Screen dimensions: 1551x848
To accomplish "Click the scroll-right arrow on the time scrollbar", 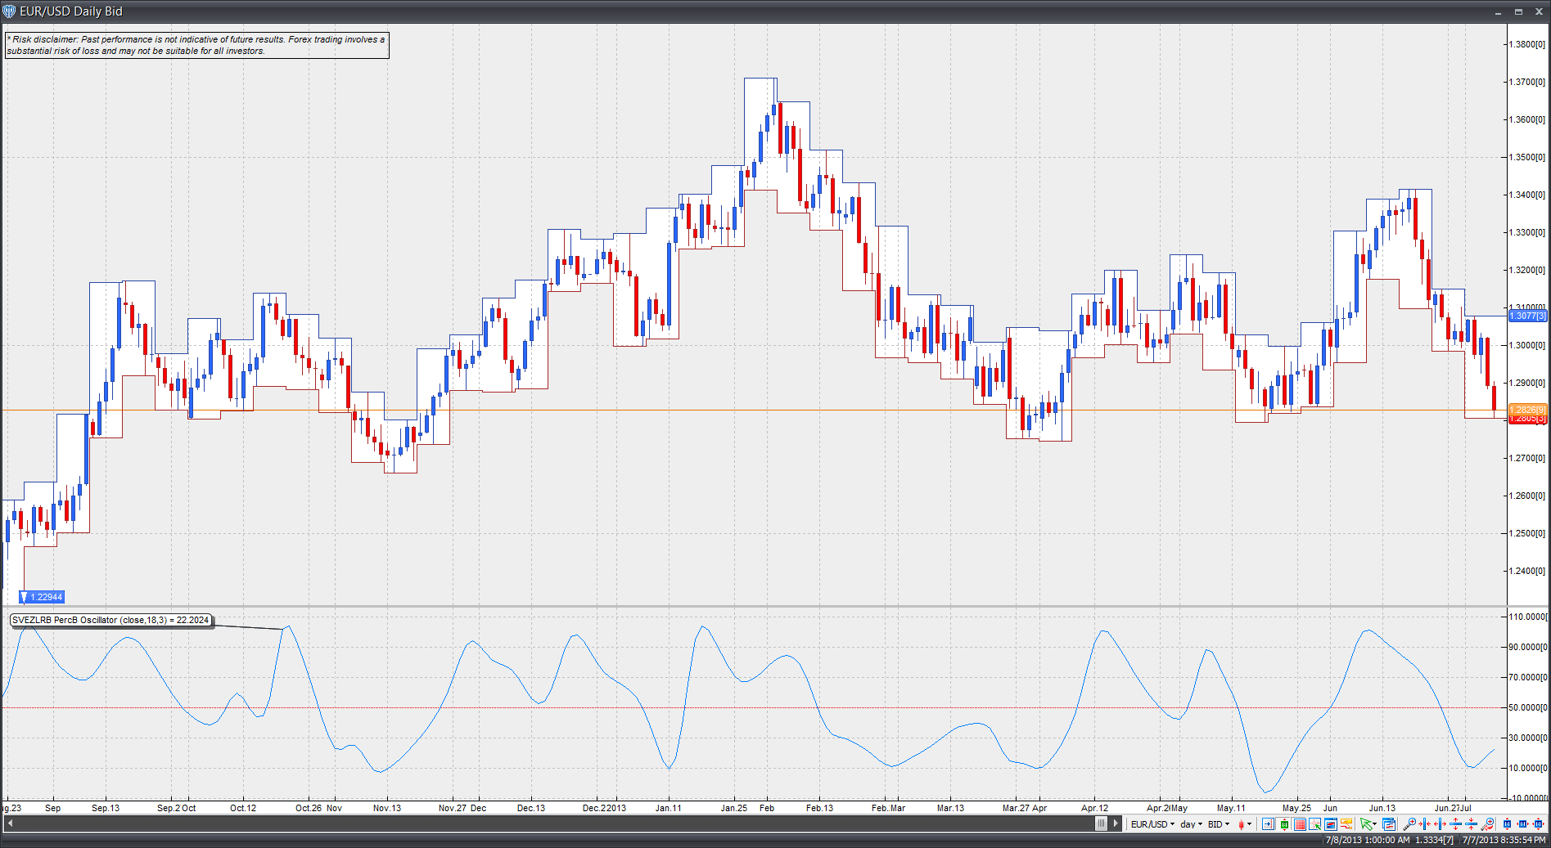I will point(1116,823).
